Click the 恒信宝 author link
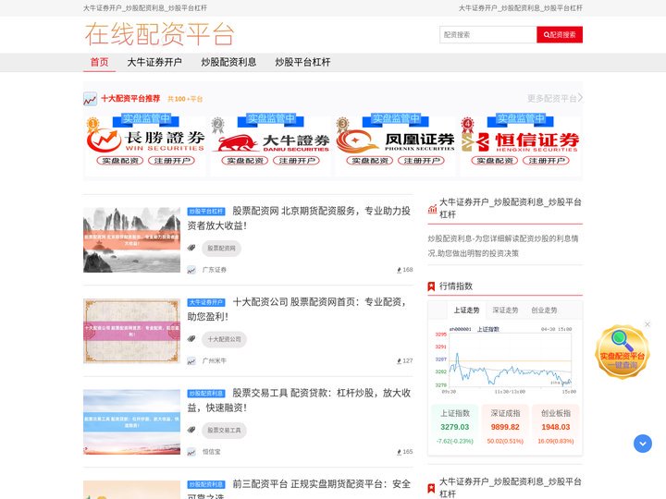This screenshot has width=666, height=499. click(212, 452)
